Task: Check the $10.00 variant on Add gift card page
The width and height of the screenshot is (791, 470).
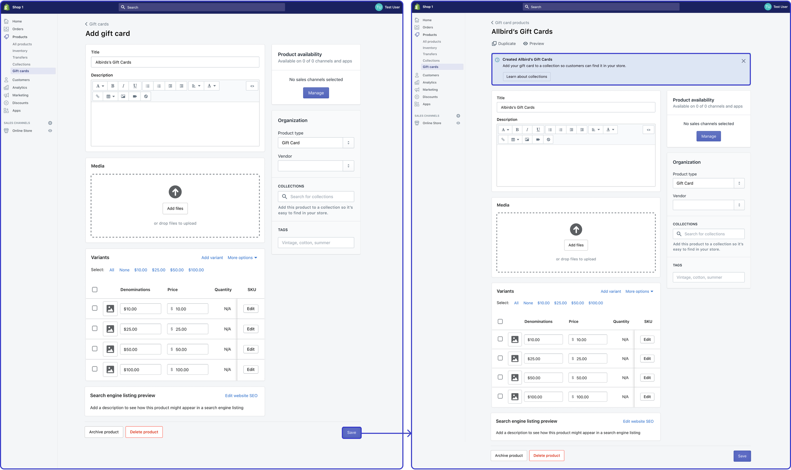Action: coord(94,308)
